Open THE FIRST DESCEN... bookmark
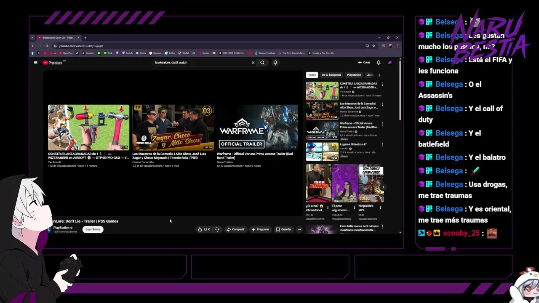 [x=232, y=53]
